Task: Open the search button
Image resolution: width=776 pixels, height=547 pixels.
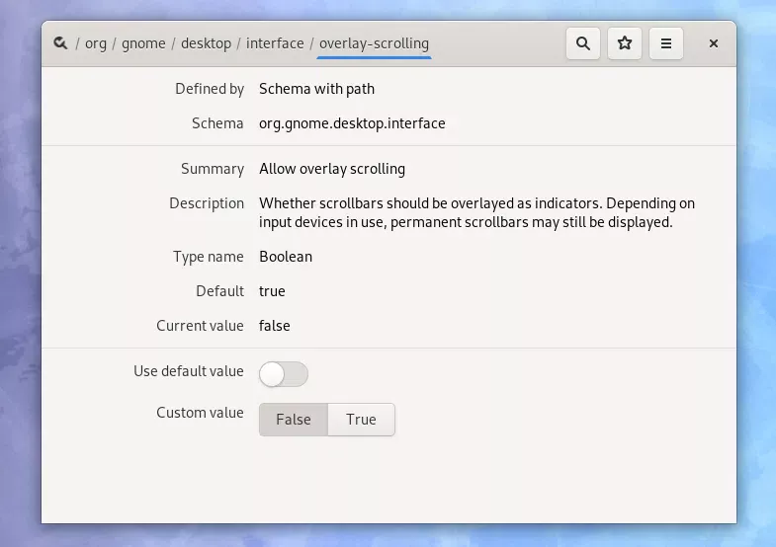Action: coord(583,43)
